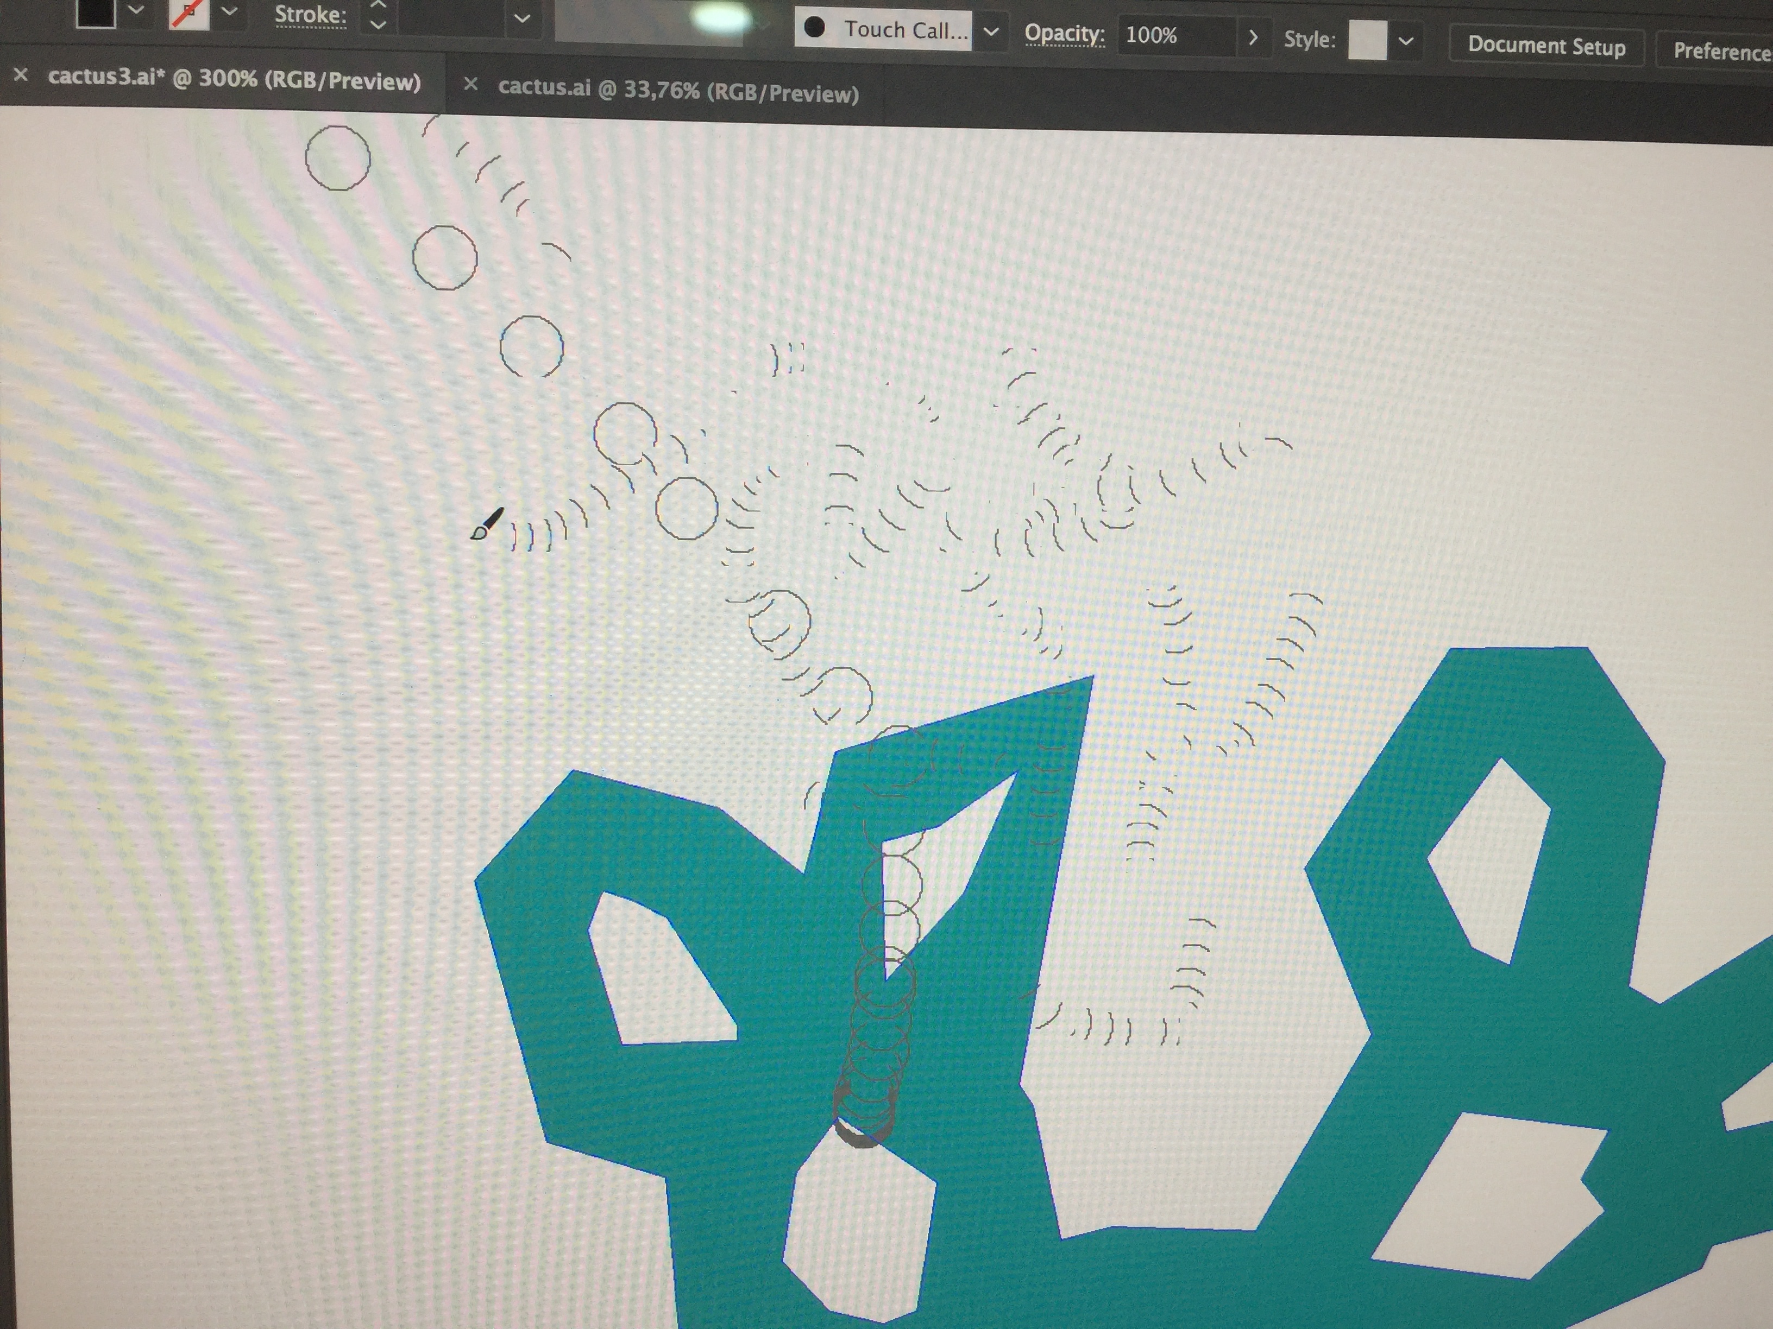Click the Opacity label link
This screenshot has width=1773, height=1329.
(x=1065, y=34)
